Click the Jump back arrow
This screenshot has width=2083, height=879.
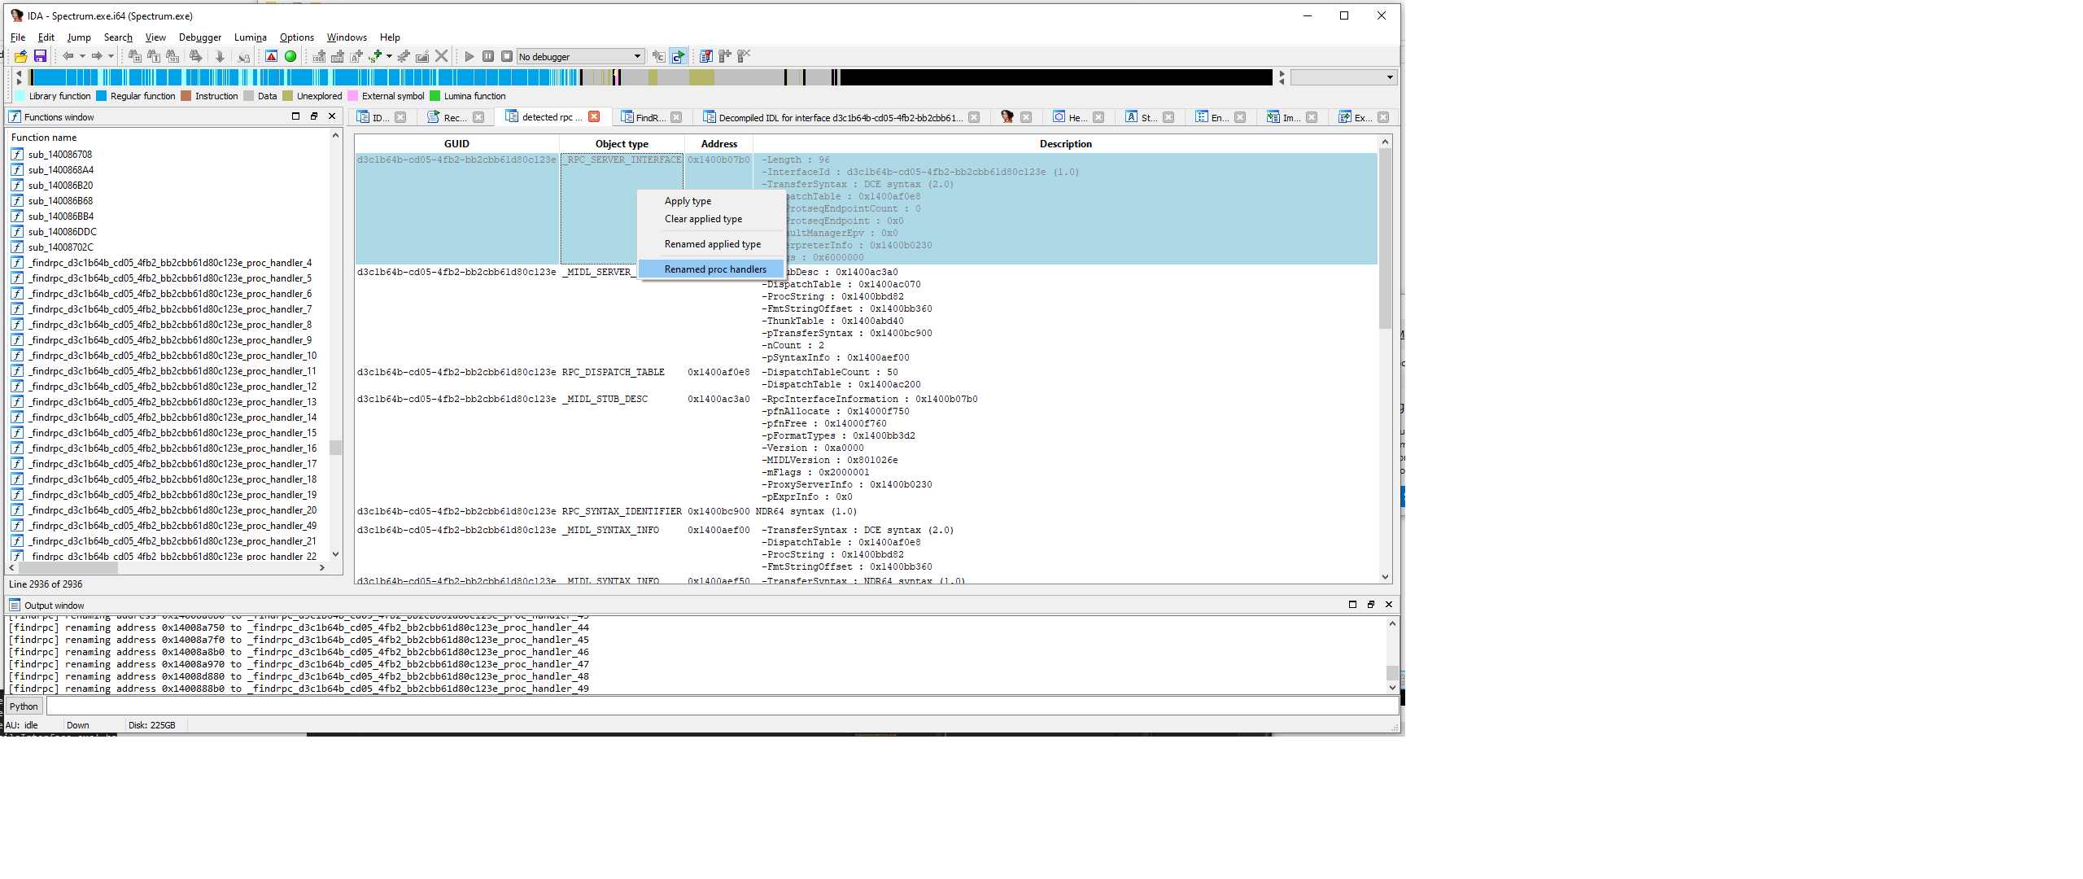coord(68,56)
